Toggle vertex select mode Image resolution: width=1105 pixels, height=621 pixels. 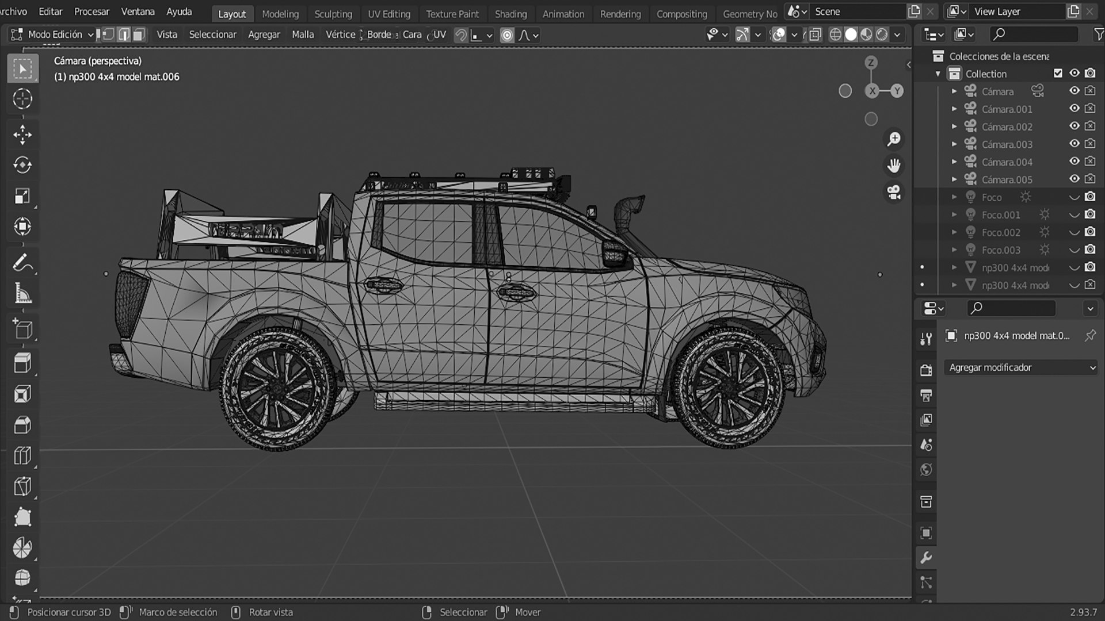(x=109, y=34)
